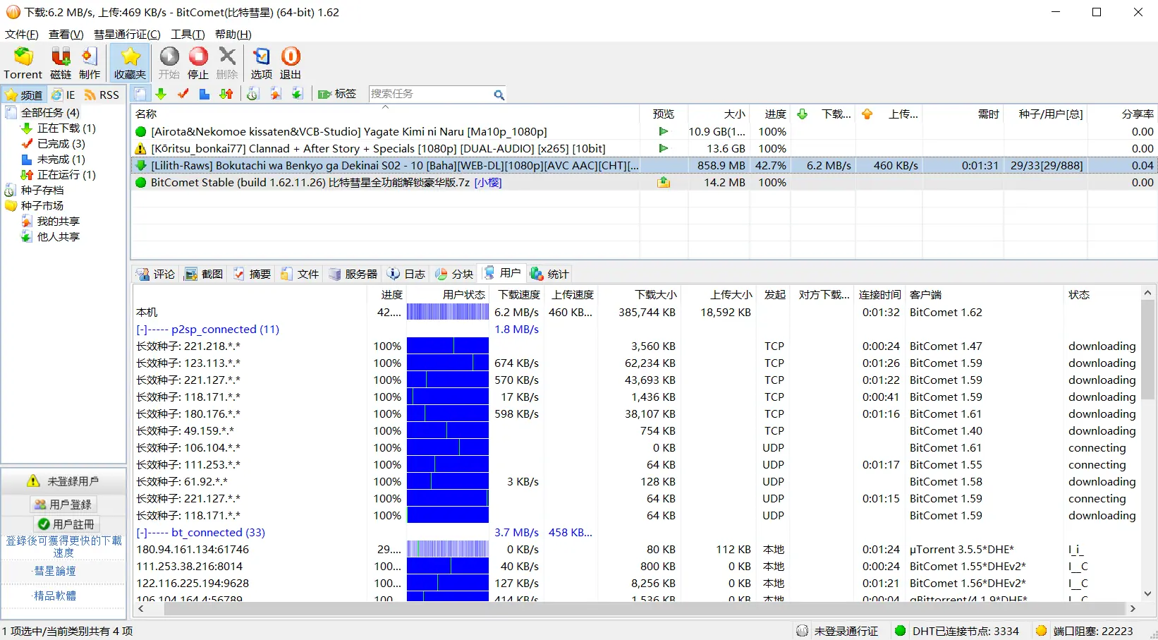This screenshot has height=640, width=1158.
Task: Open 他人共享 in sidebar
Action: click(x=59, y=236)
